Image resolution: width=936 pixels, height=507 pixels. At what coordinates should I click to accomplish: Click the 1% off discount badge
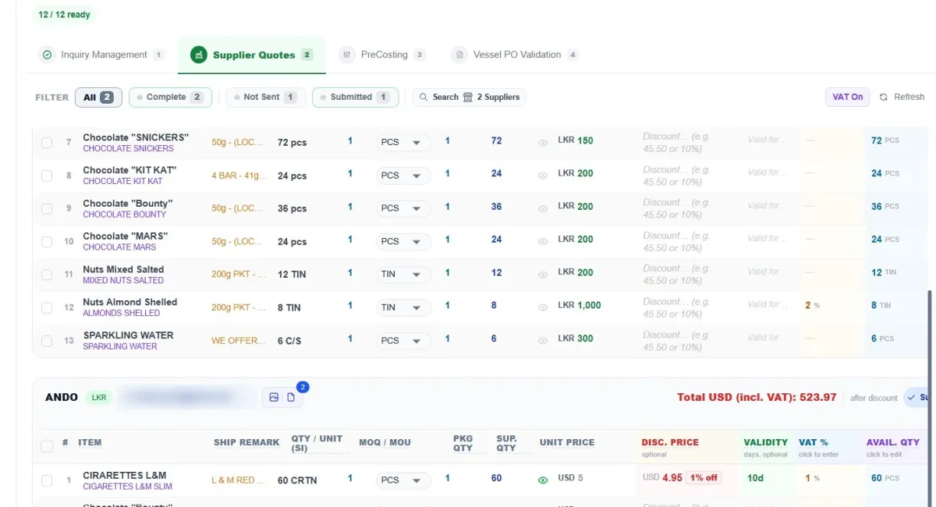(x=704, y=477)
